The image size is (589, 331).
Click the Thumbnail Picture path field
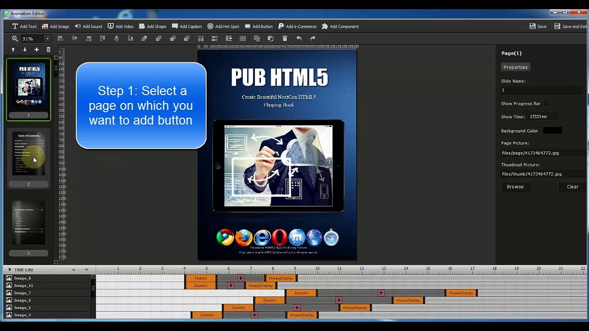click(543, 174)
